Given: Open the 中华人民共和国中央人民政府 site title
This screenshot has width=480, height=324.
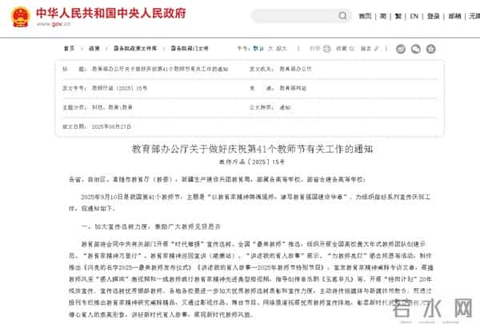Looking at the screenshot, I should click(111, 13).
